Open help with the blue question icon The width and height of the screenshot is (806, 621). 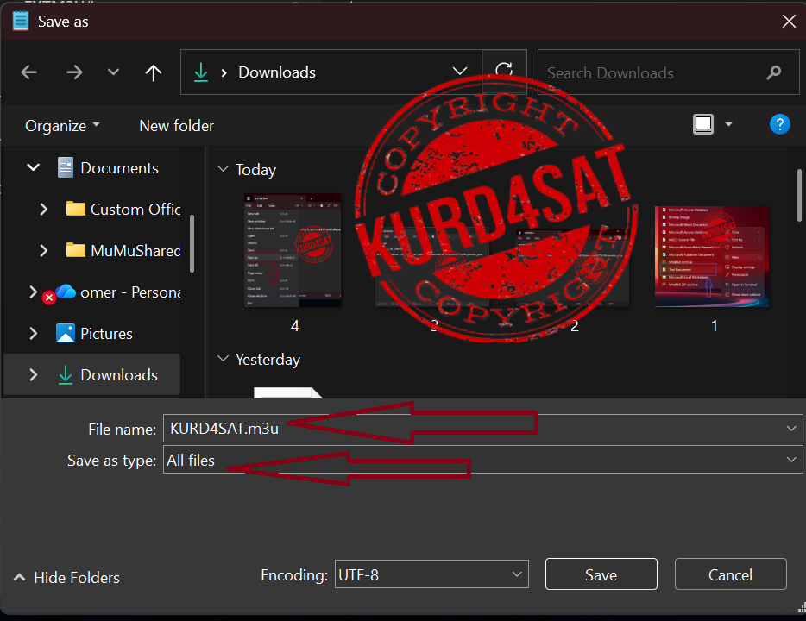(780, 124)
